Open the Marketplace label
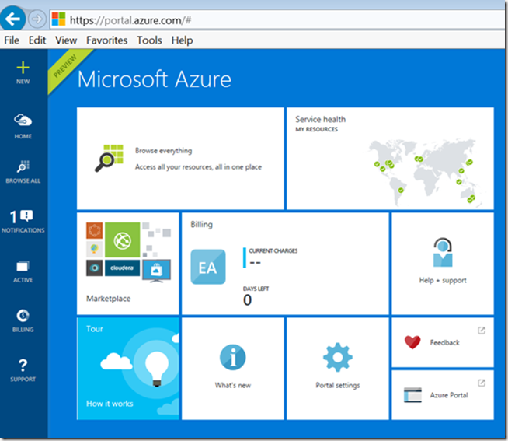The width and height of the screenshot is (508, 441). click(109, 299)
